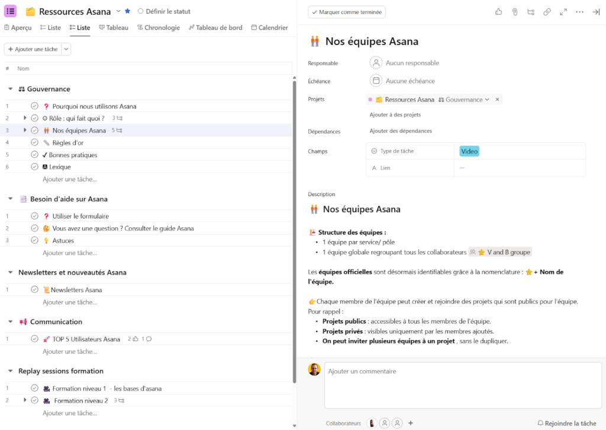Mark "Règles d'or" task complete
Viewport: 606px width, 430px height.
(x=34, y=142)
